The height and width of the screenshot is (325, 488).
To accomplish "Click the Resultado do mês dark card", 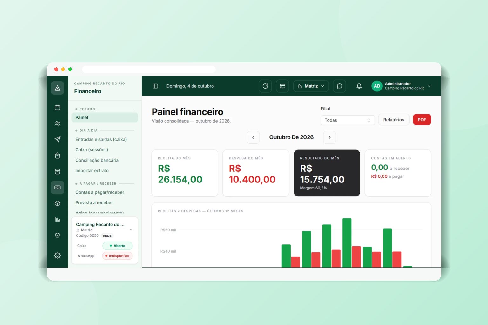I will [x=327, y=173].
